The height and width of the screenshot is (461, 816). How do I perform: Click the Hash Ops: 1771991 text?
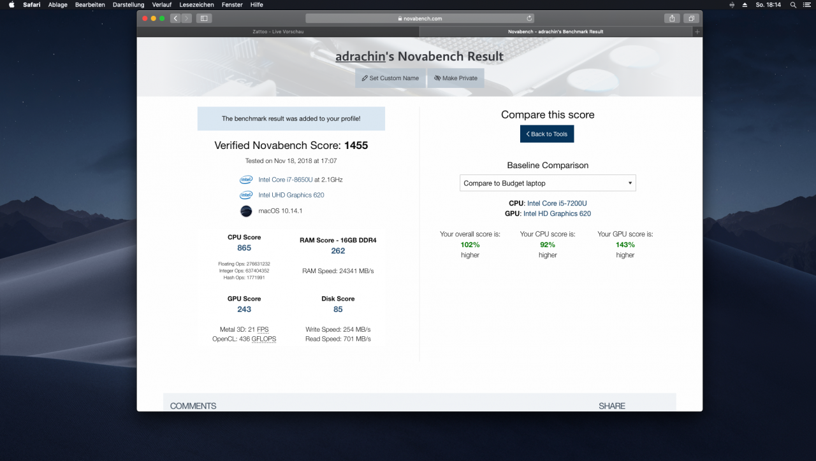click(244, 278)
